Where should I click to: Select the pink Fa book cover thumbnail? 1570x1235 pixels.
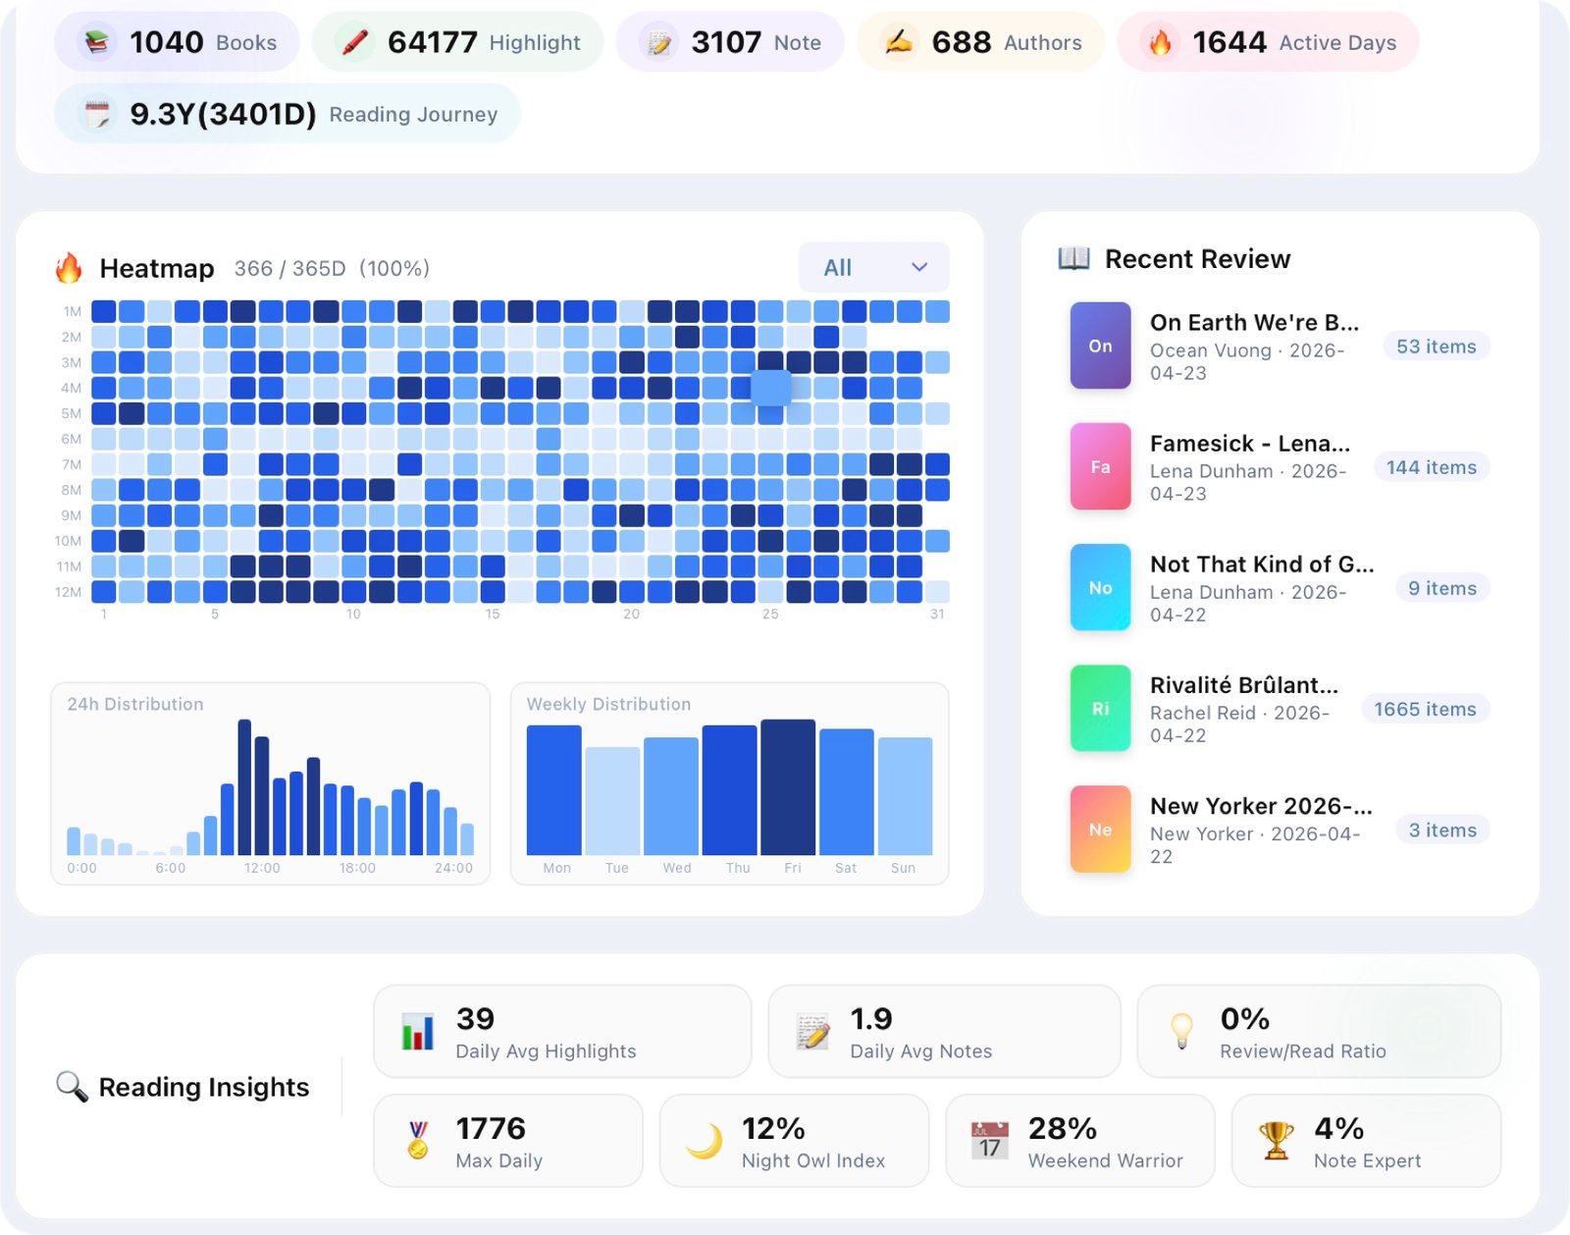1100,466
